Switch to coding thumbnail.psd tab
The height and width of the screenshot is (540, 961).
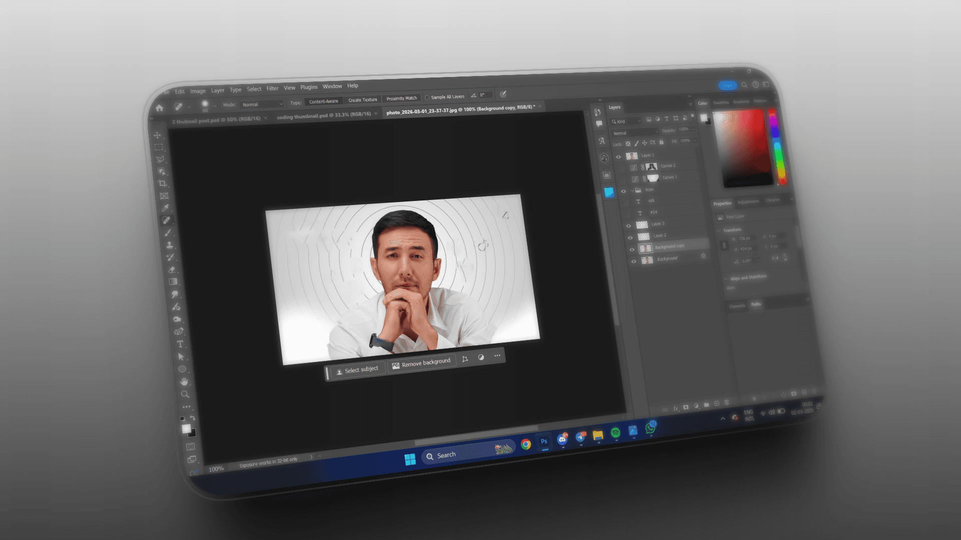tap(323, 115)
